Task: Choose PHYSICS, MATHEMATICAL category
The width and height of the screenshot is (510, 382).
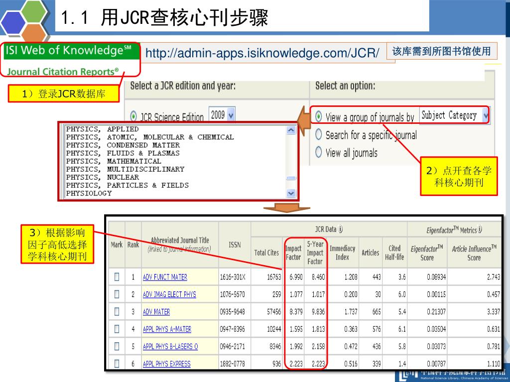Action: point(114,161)
